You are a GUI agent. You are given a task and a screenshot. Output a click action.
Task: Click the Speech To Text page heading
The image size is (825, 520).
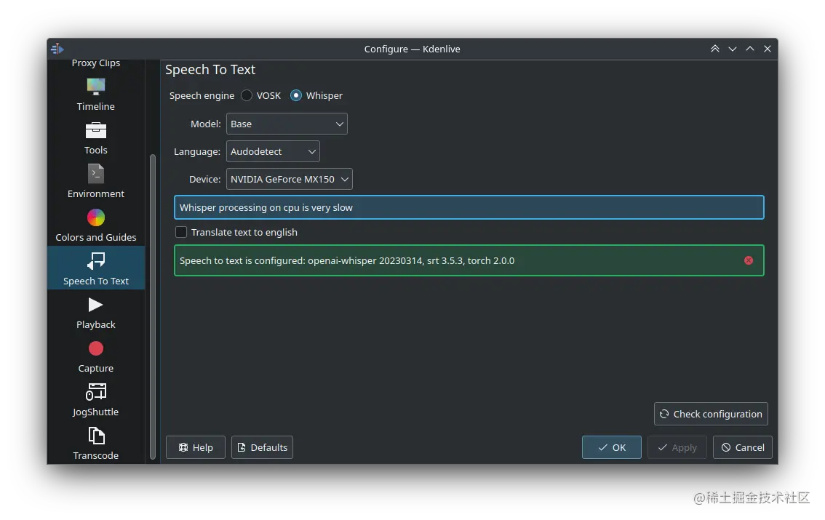pos(210,69)
